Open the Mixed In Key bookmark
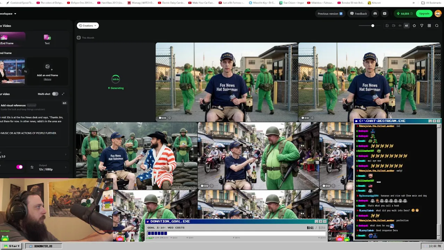The height and width of the screenshot is (250, 444). pos(262,3)
